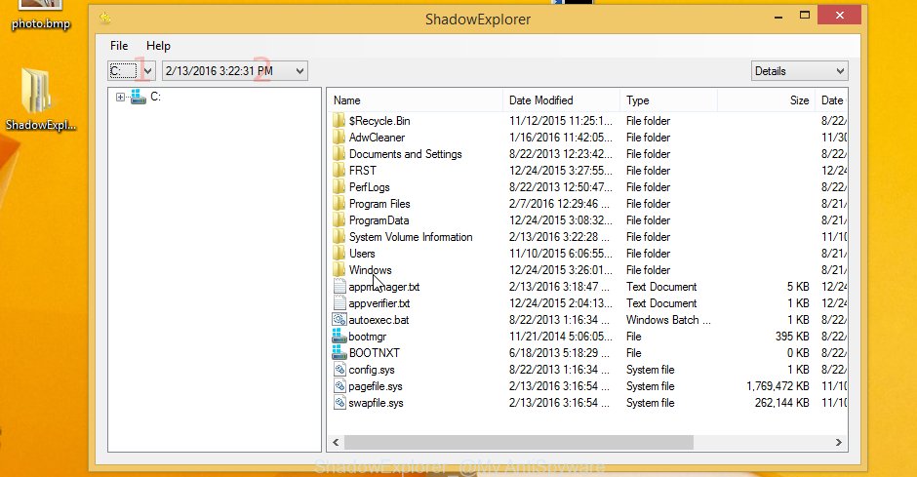Select the photo.bmp desktop file icon
Viewport: 917px width, 477px height.
click(x=40, y=5)
